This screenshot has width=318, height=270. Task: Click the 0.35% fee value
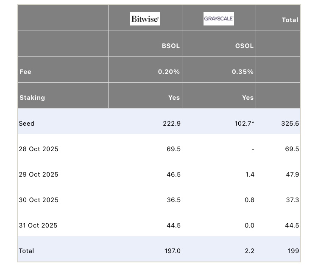click(243, 72)
